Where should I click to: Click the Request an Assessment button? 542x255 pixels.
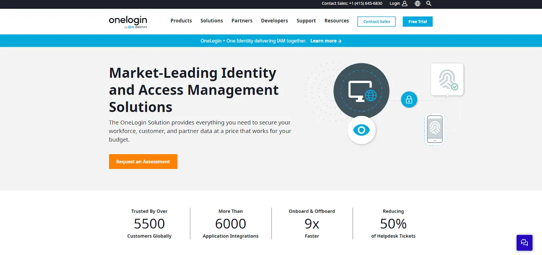[x=143, y=162]
